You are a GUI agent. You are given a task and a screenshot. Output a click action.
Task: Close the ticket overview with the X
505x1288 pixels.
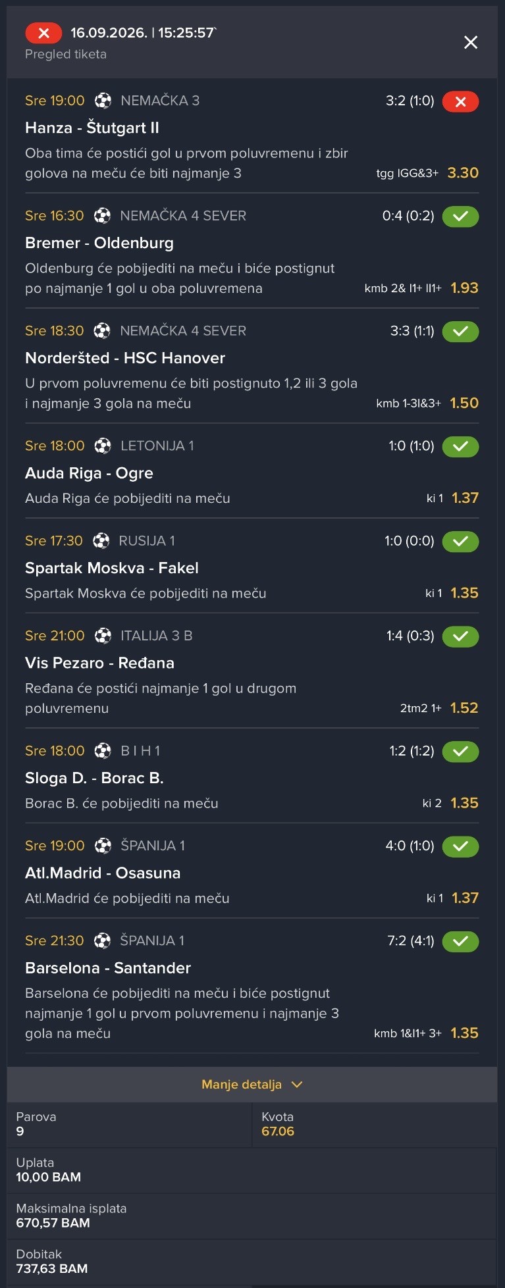471,42
